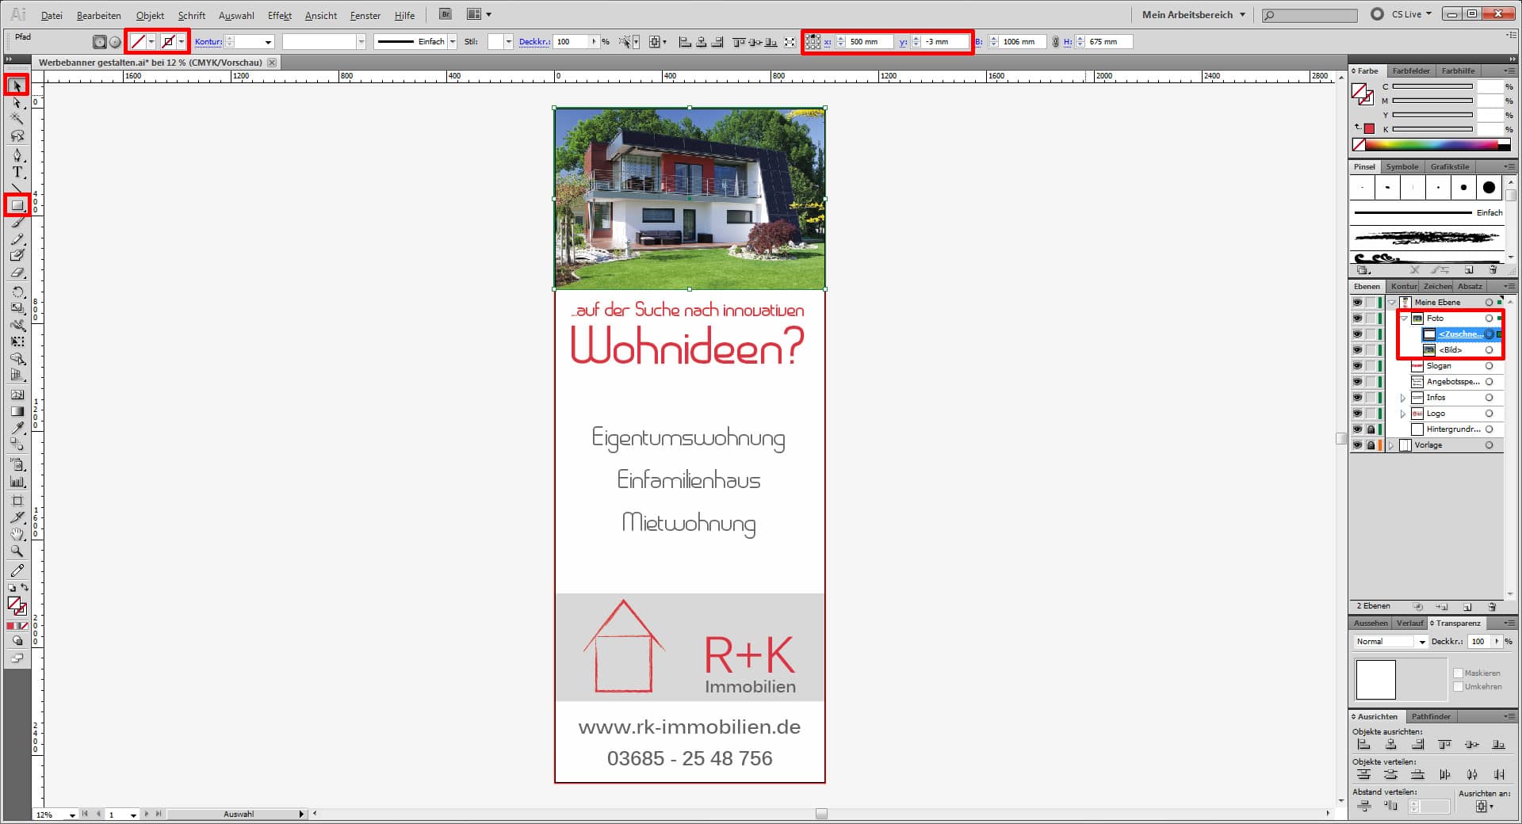Select the Type tool
Screen dimensions: 1522x824
tap(16, 169)
